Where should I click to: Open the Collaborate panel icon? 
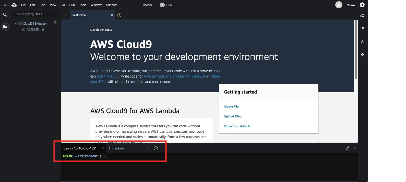pos(362,16)
